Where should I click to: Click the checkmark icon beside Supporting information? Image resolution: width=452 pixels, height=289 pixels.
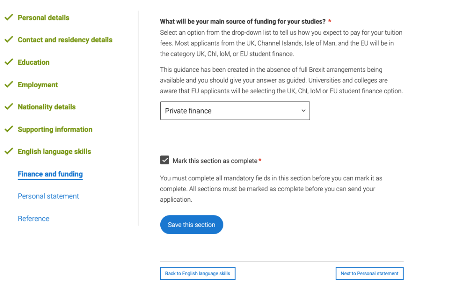(8, 129)
